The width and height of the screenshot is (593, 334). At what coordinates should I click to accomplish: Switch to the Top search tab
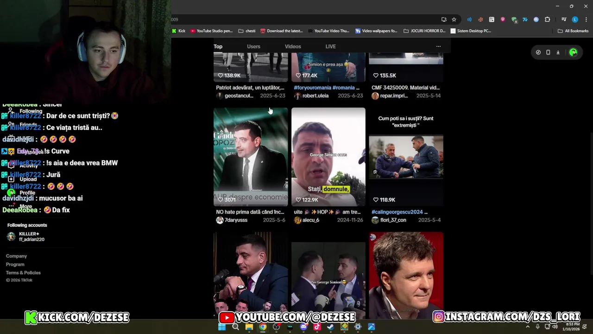point(218,46)
